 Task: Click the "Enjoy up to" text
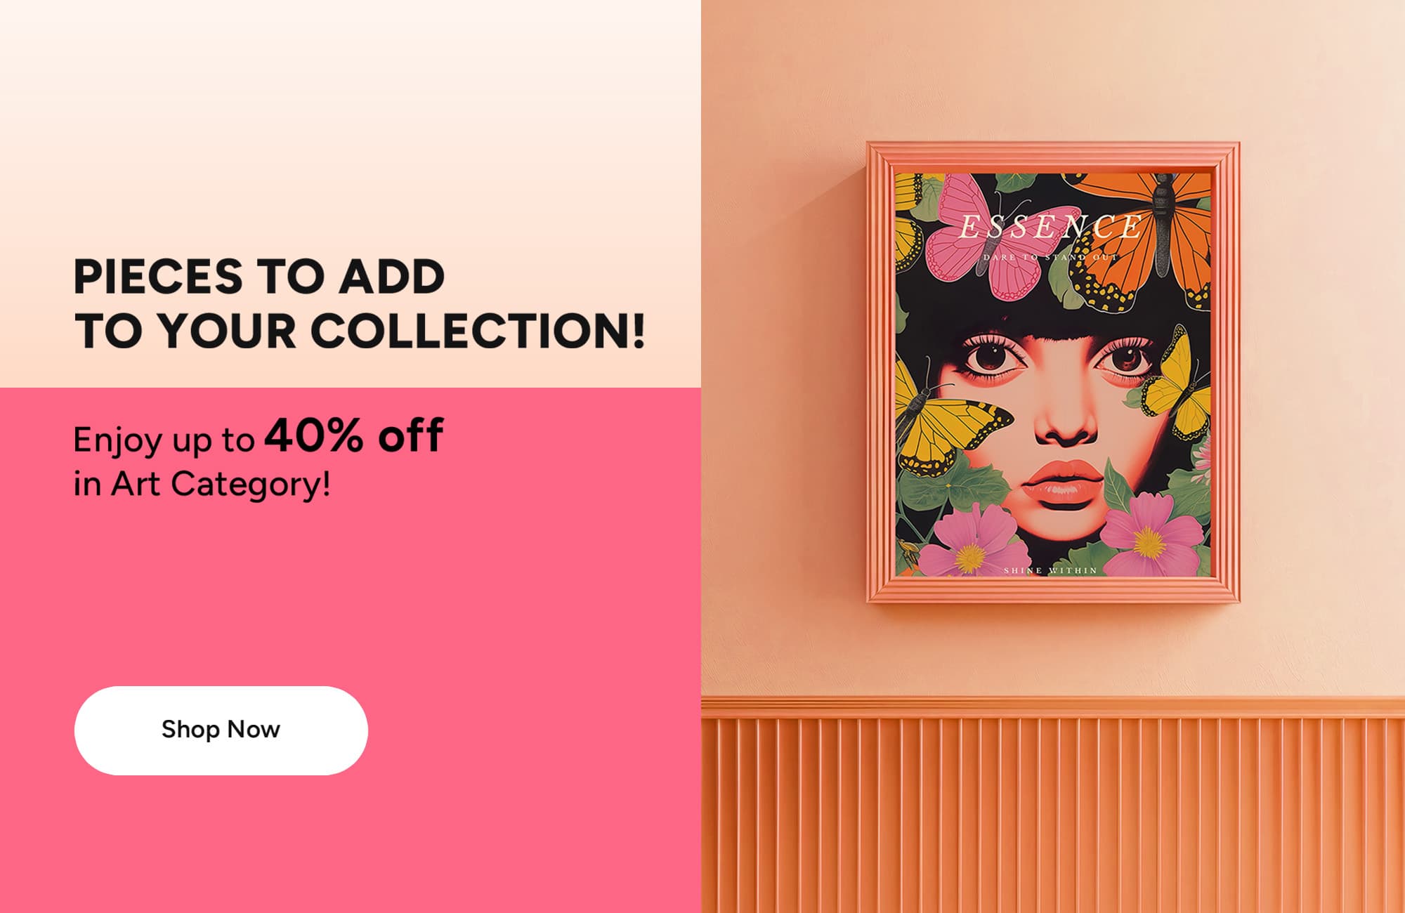pos(164,440)
